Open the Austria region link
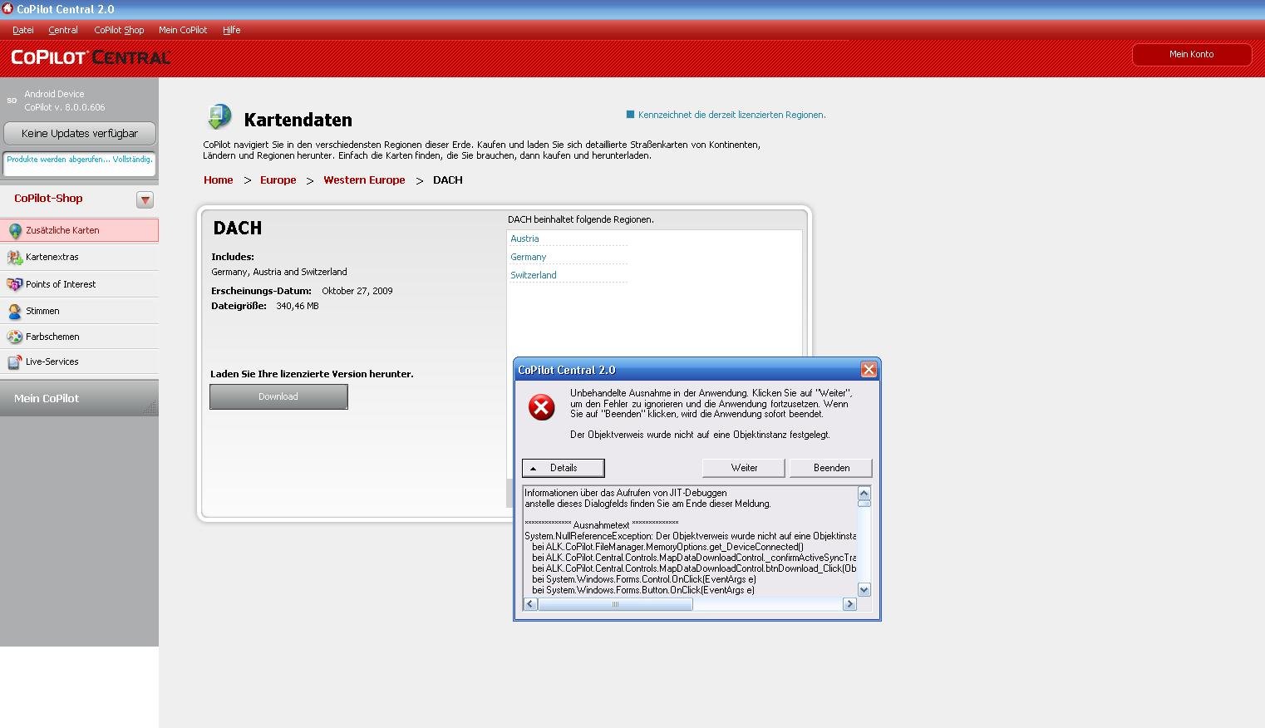Viewport: 1265px width, 728px height. coord(524,239)
